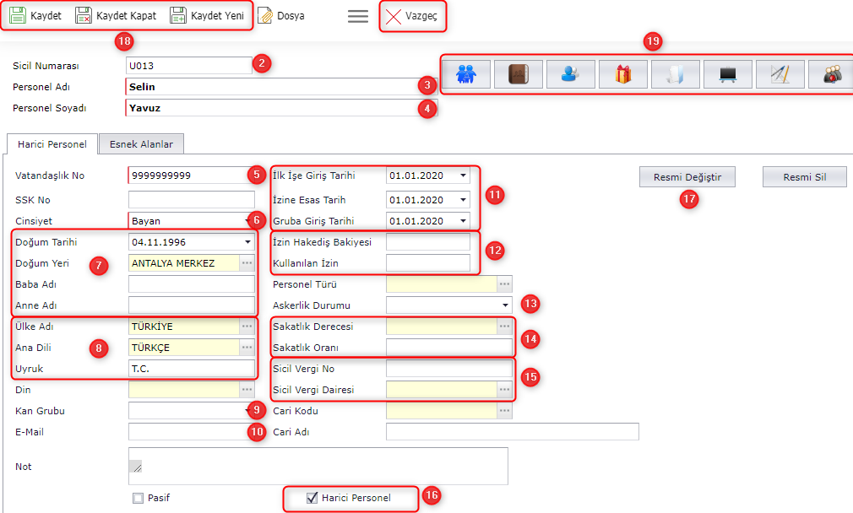This screenshot has width=853, height=513.
Task: Click the ruler and compass icon
Action: point(780,75)
